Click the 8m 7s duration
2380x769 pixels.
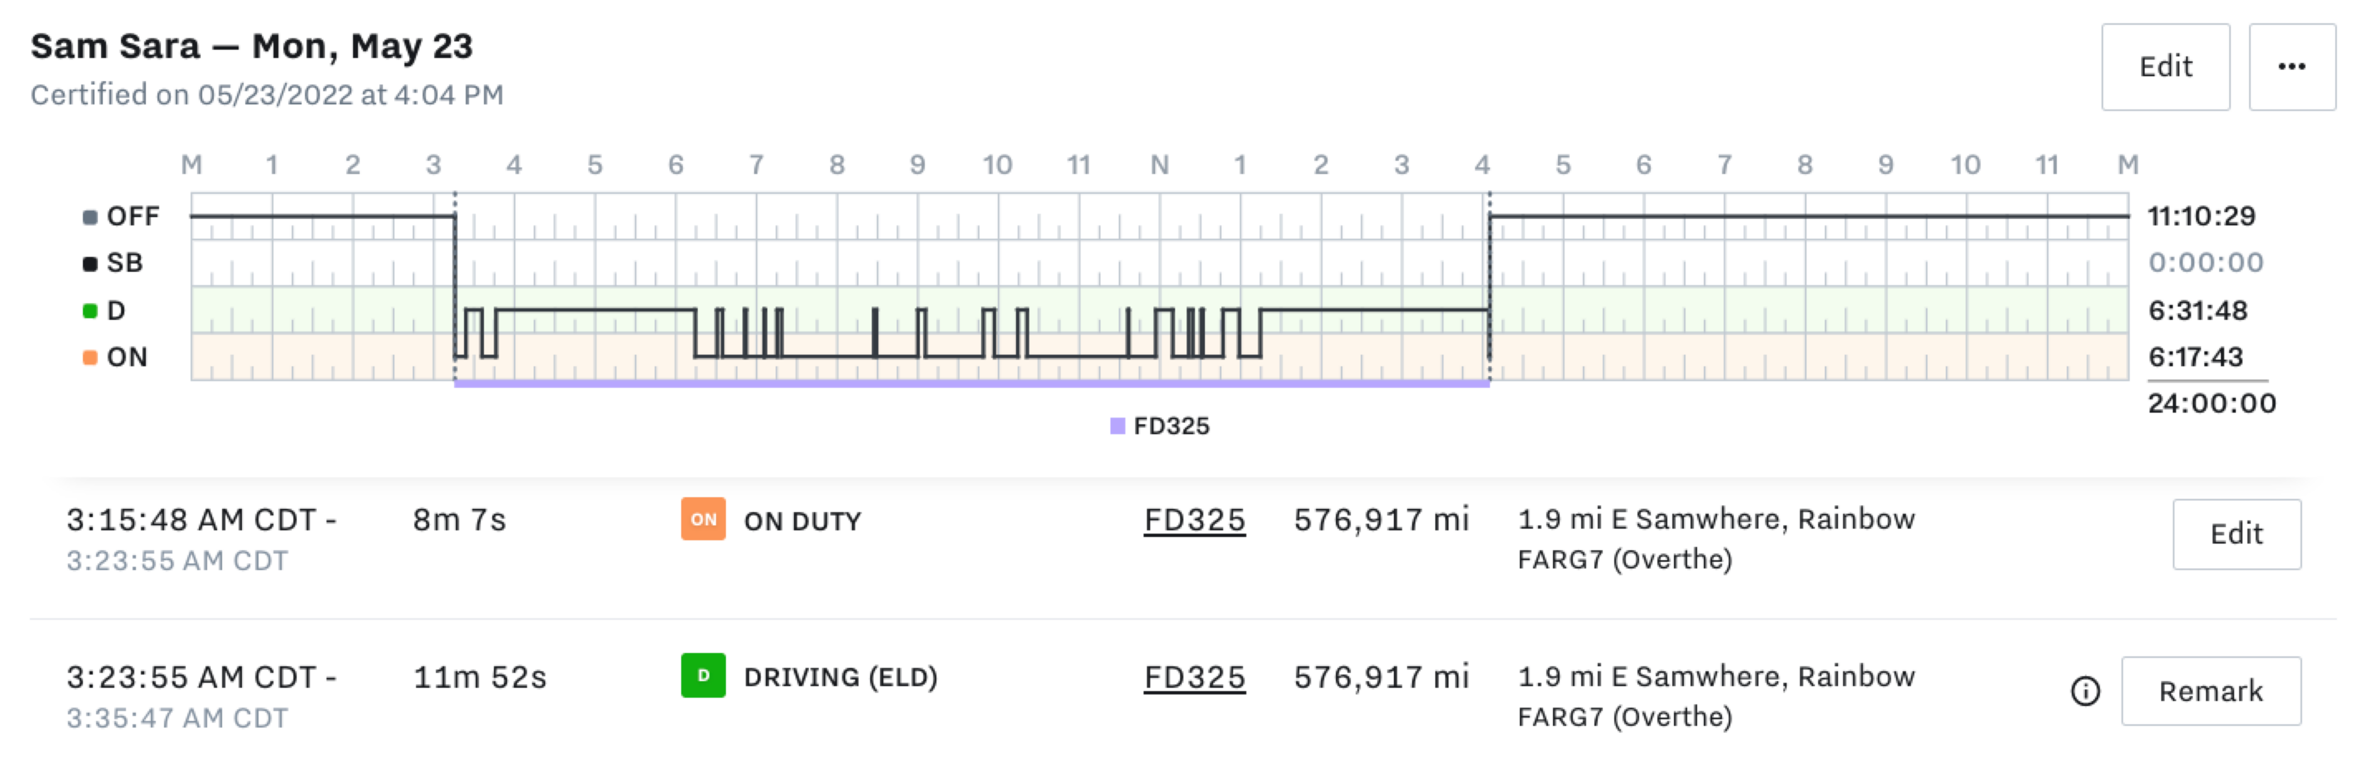[x=459, y=520]
